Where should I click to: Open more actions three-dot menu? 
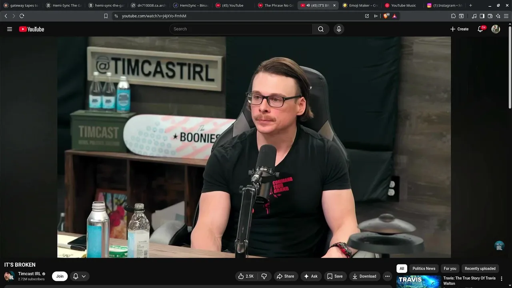point(387,276)
